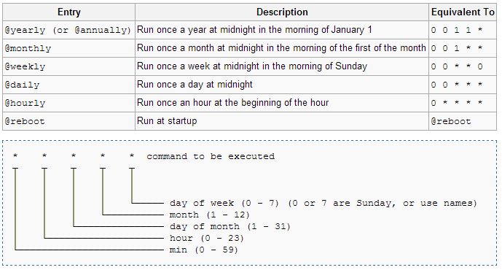
Task: Select the @hourly entry cell
Action: pos(68,103)
